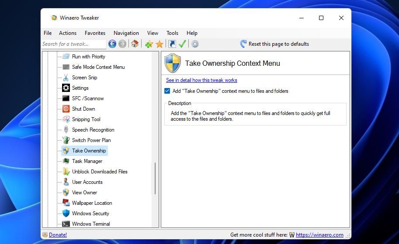Click the Donate! link
Screen dimensions: 399x244
point(58,235)
